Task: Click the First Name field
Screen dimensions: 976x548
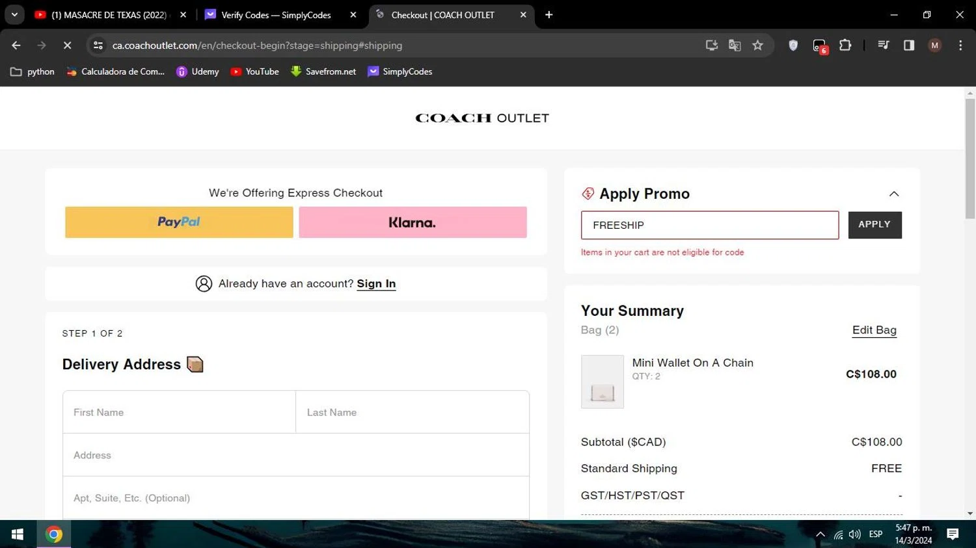Action: pyautogui.click(x=179, y=412)
